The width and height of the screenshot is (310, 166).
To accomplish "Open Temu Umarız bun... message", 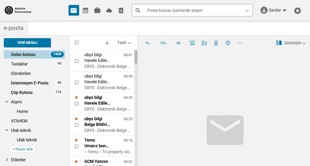I will (x=102, y=146).
